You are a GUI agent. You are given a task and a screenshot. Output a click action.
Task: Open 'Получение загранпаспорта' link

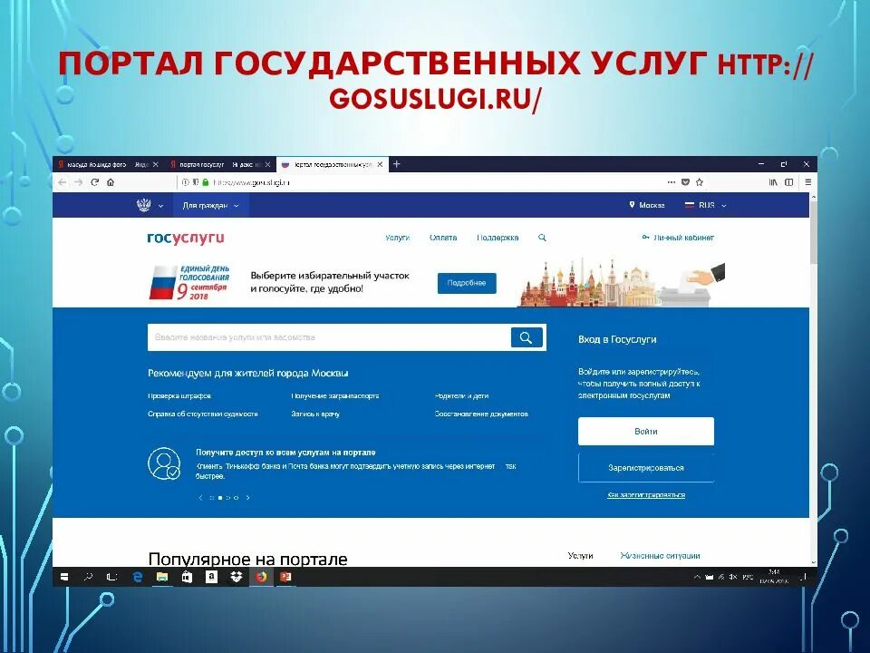point(335,396)
